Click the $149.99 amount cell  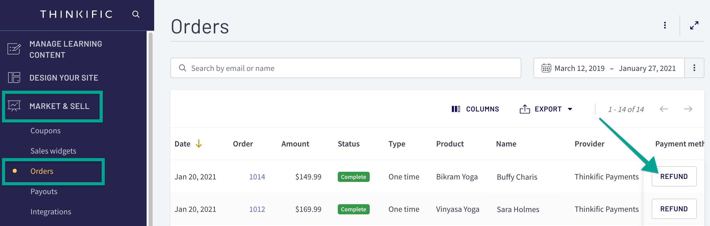[308, 177]
